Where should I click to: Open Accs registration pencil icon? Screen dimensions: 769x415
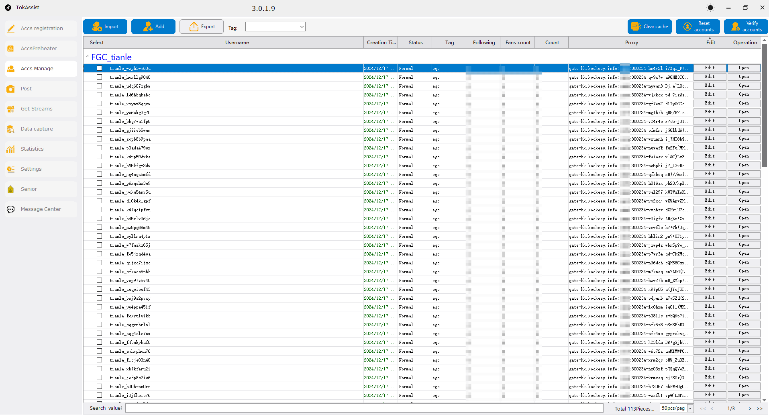click(11, 29)
